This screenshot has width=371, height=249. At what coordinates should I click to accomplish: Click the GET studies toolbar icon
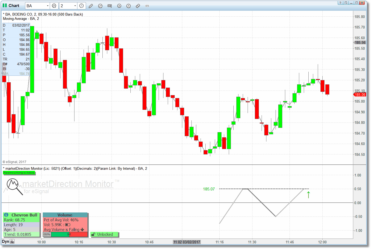click(x=110, y=6)
